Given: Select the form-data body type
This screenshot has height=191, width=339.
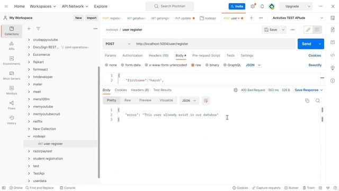Looking at the screenshot, I should point(131,65).
